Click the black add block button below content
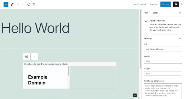184x99 pixels. tap(135, 95)
